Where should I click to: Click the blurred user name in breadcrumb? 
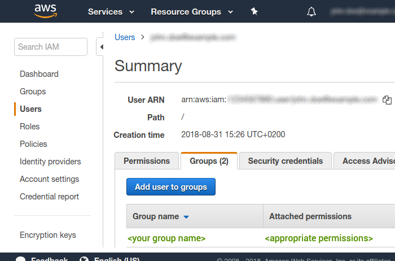193,37
